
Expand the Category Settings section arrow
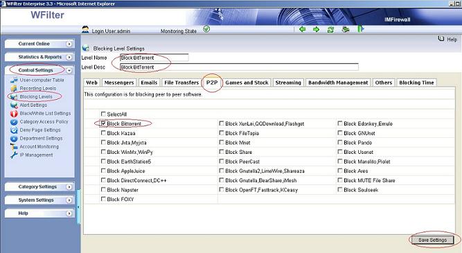tap(69, 187)
